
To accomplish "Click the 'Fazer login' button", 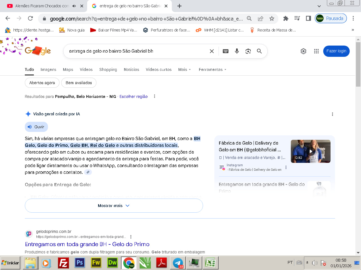I will (x=336, y=51).
